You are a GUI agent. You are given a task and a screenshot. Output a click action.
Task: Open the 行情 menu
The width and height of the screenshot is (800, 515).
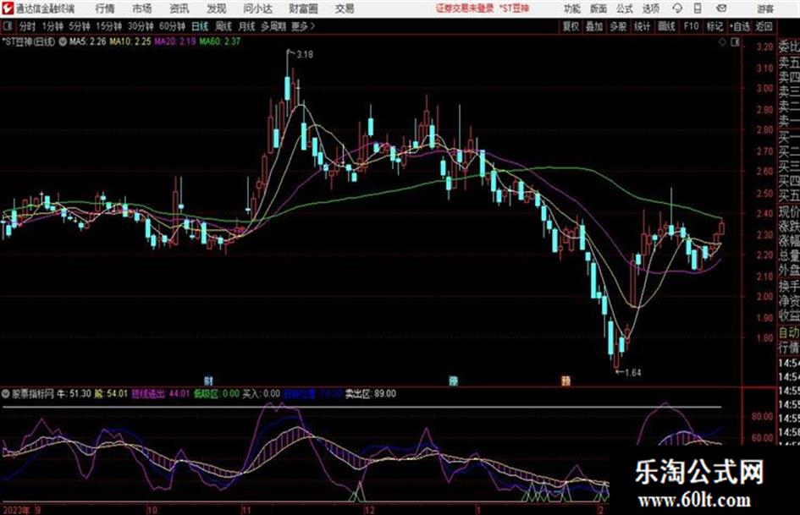tap(105, 8)
